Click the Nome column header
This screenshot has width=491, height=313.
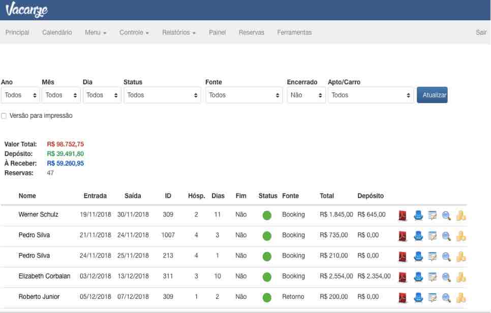click(x=27, y=196)
